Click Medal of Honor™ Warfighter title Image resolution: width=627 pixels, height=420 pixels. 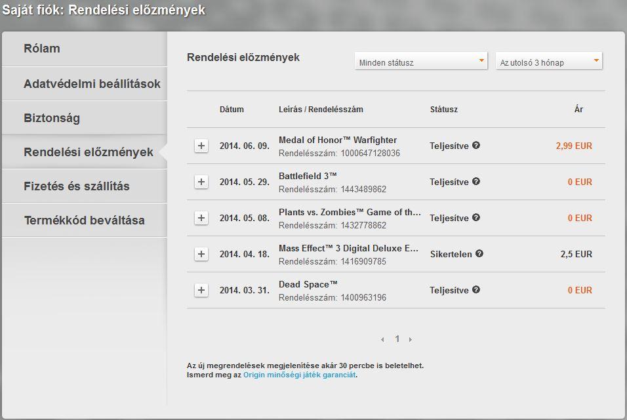coord(338,140)
